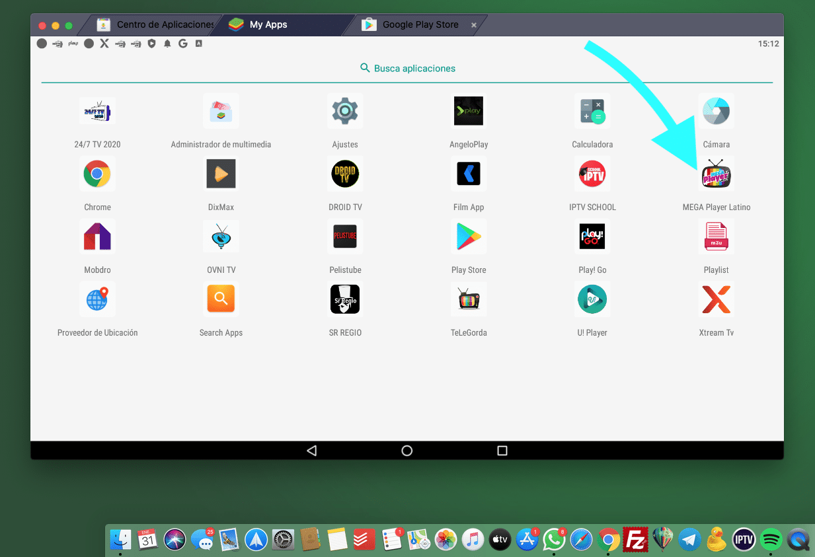Open the MEGA Player Latino app
Screen dimensions: 815x557
tap(716, 174)
